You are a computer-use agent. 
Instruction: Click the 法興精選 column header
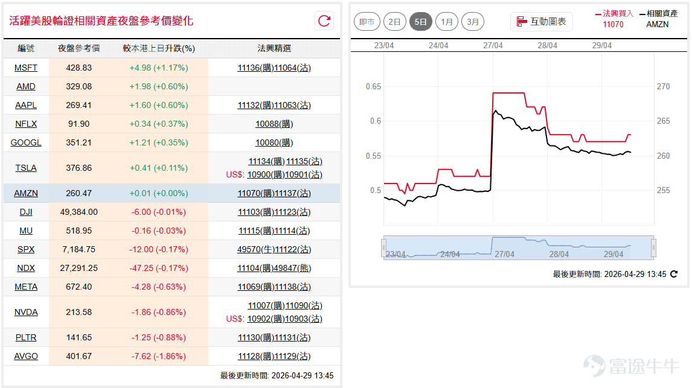click(274, 48)
